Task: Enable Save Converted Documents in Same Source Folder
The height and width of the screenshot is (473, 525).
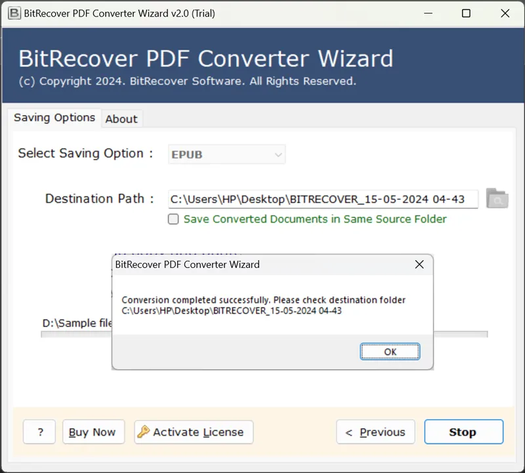Action: click(x=173, y=219)
